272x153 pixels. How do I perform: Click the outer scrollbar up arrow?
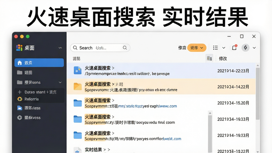258,65
